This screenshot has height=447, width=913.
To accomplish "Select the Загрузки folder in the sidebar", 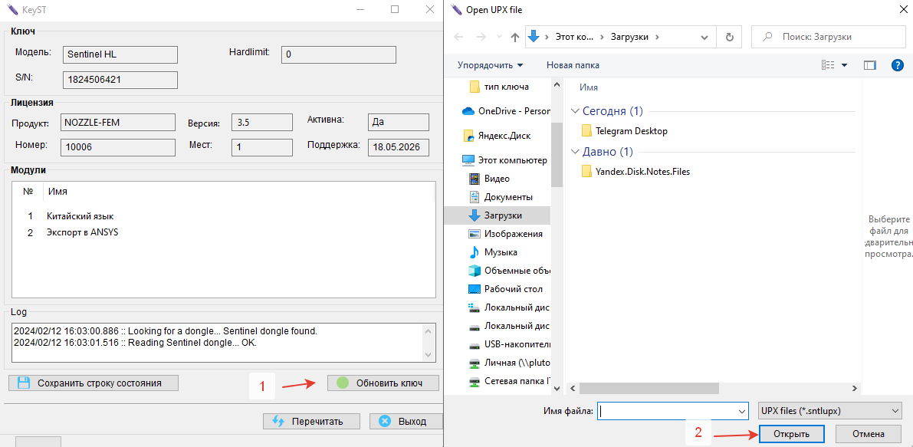I will 498,215.
